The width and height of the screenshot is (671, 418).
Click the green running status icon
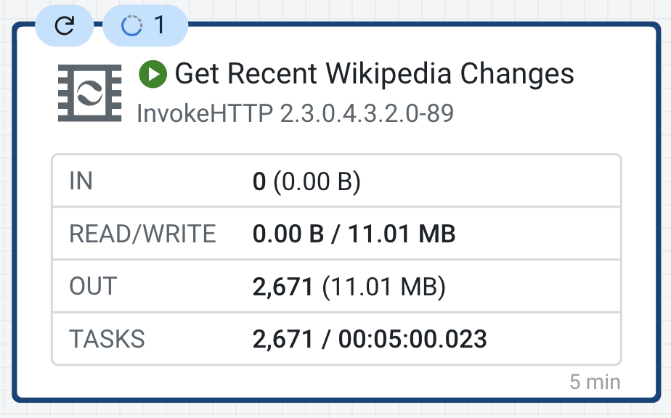(x=152, y=74)
